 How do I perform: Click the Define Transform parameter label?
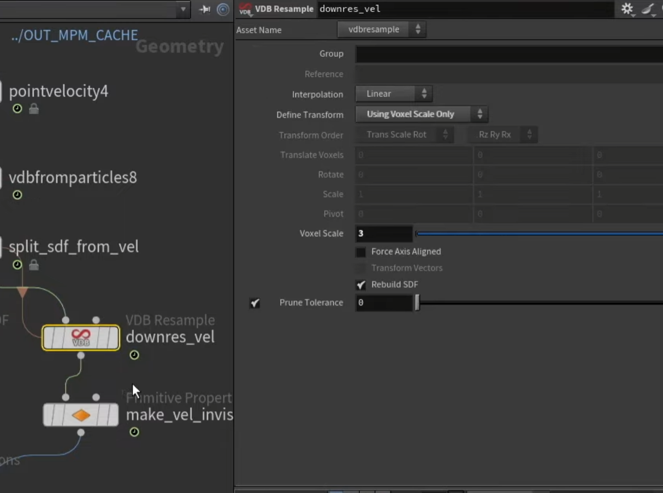click(x=310, y=115)
